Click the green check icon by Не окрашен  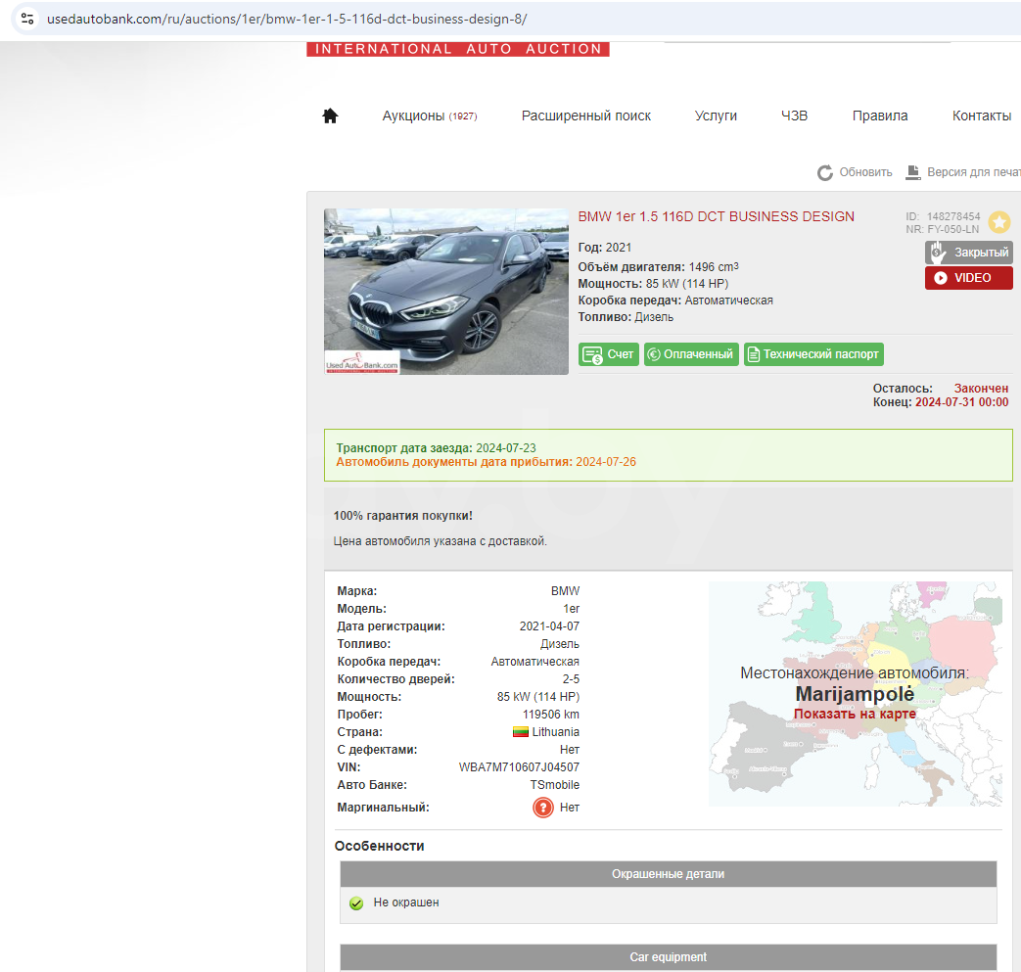point(356,903)
